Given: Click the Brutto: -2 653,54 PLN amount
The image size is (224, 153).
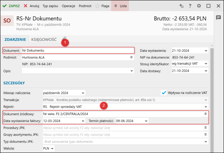Looking at the screenshot, I should (180, 19).
